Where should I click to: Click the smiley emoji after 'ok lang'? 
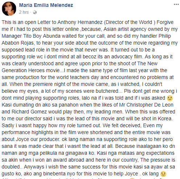click(163, 174)
